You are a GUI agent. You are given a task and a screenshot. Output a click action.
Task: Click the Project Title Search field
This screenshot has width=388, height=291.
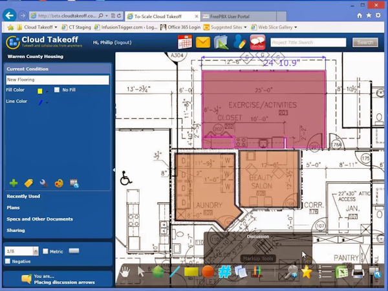click(x=308, y=43)
